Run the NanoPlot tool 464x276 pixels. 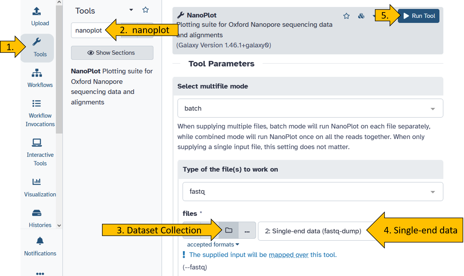[x=418, y=16]
